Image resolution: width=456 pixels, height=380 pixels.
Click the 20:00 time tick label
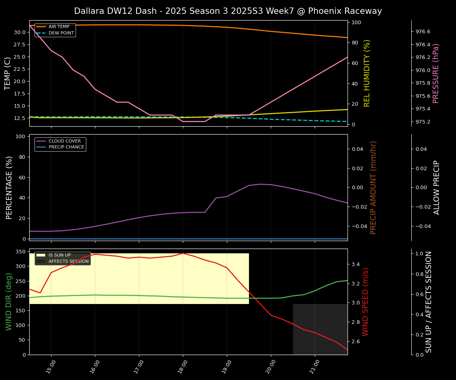tap(270, 366)
